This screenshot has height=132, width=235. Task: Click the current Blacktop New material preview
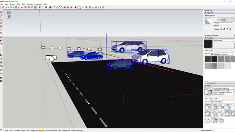click(208, 44)
